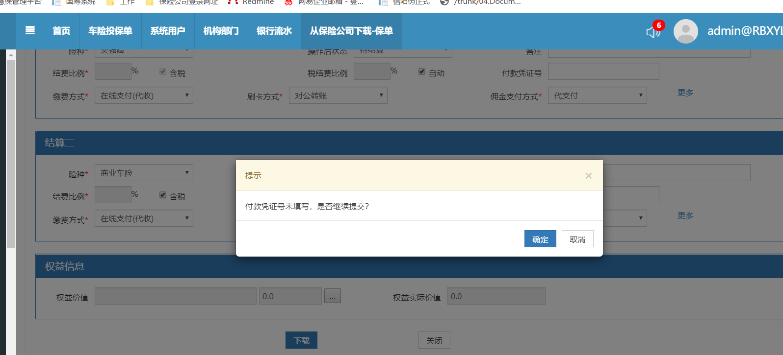The image size is (783, 355).
Task: Toggle the 自动 checkbox
Action: (422, 72)
